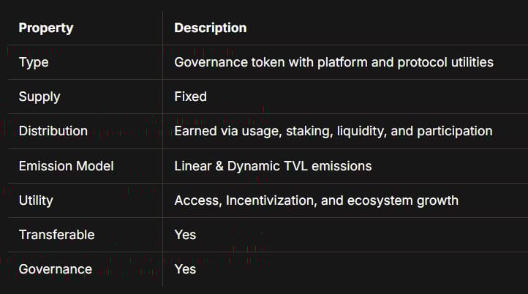Select the "Governance" property cell
This screenshot has height=294, width=528.
point(55,269)
